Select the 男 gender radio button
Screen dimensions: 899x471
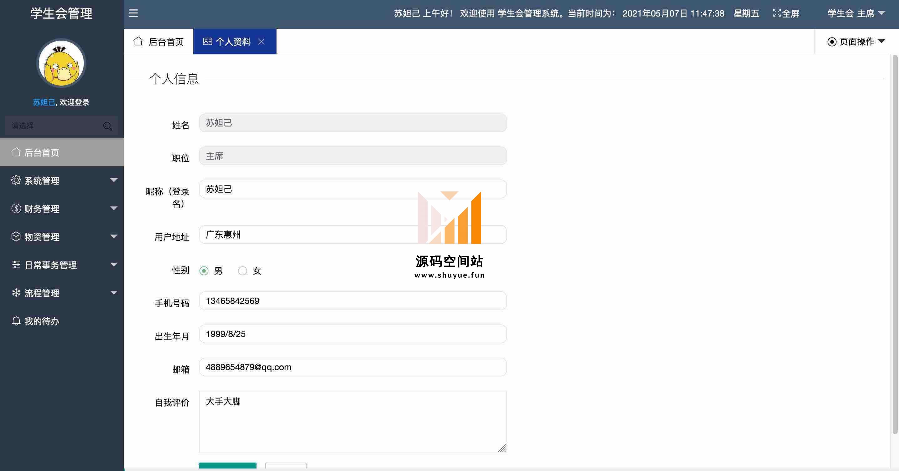point(204,271)
